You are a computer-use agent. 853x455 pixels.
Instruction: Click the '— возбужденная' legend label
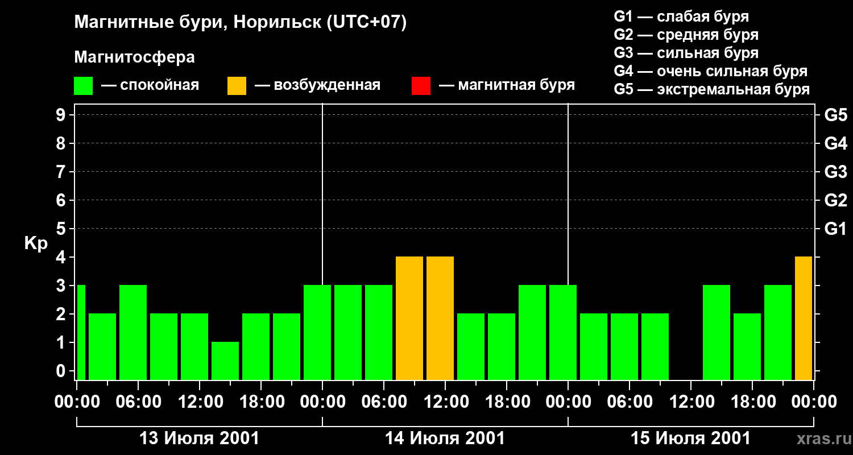pos(318,85)
